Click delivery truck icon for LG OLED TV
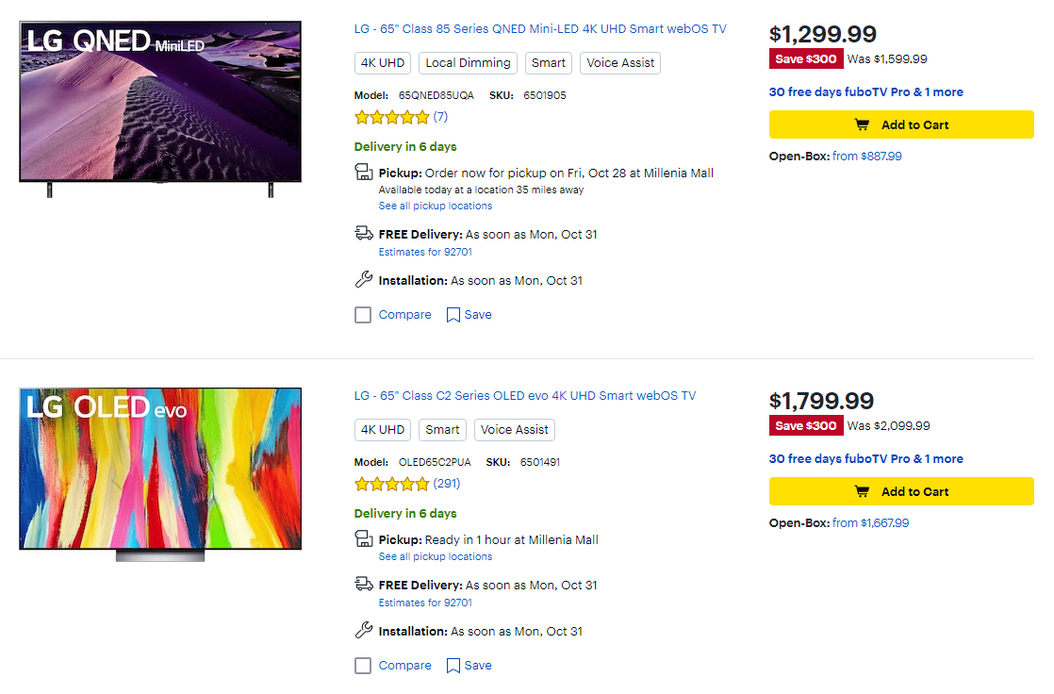Viewport: 1054px width, 694px height. click(x=364, y=585)
